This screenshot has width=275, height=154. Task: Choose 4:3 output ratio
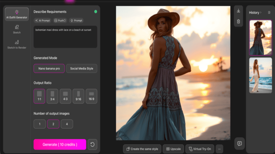[65, 96]
